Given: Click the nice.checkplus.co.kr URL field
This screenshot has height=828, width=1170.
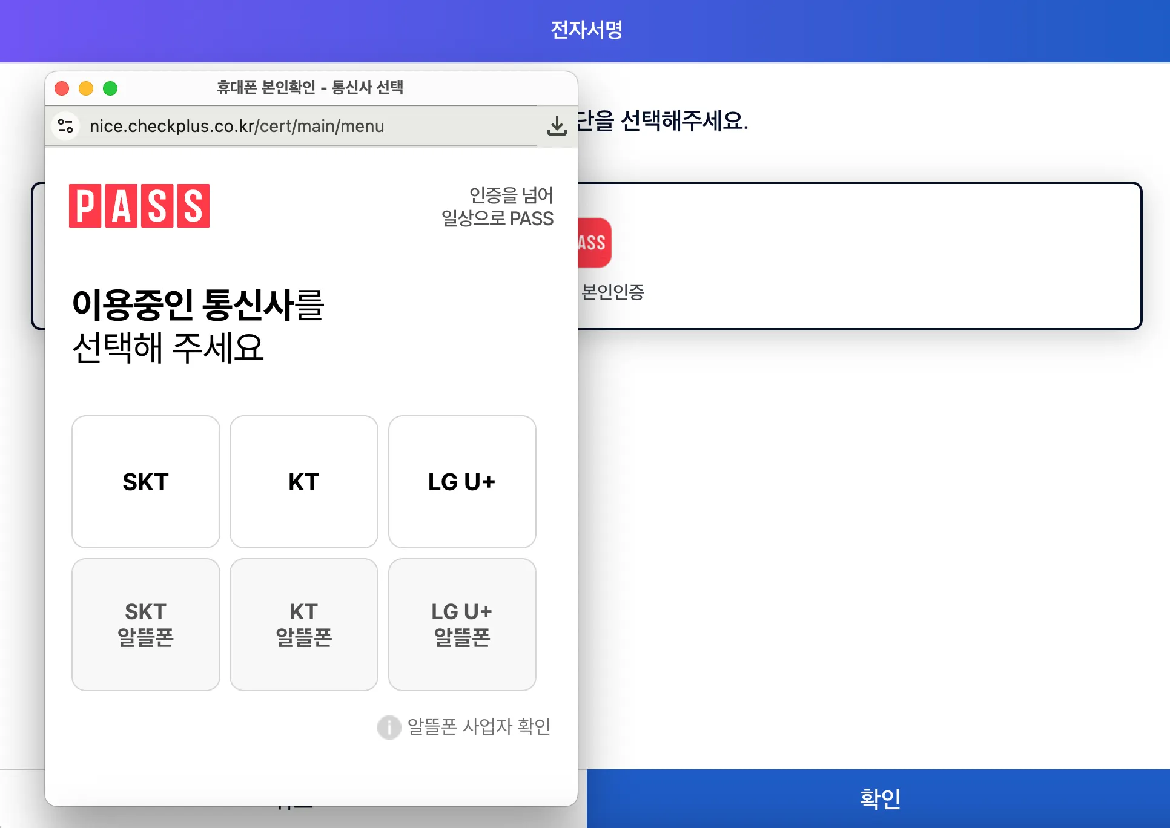Looking at the screenshot, I should [237, 126].
